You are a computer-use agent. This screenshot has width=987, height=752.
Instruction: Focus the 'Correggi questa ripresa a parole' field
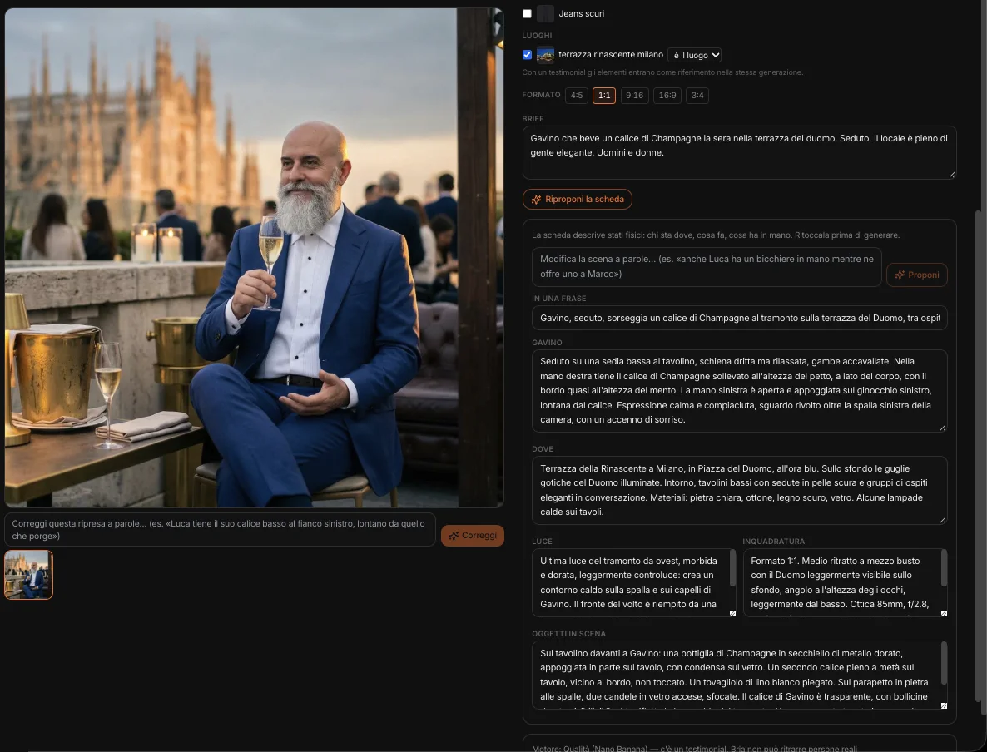[220, 530]
